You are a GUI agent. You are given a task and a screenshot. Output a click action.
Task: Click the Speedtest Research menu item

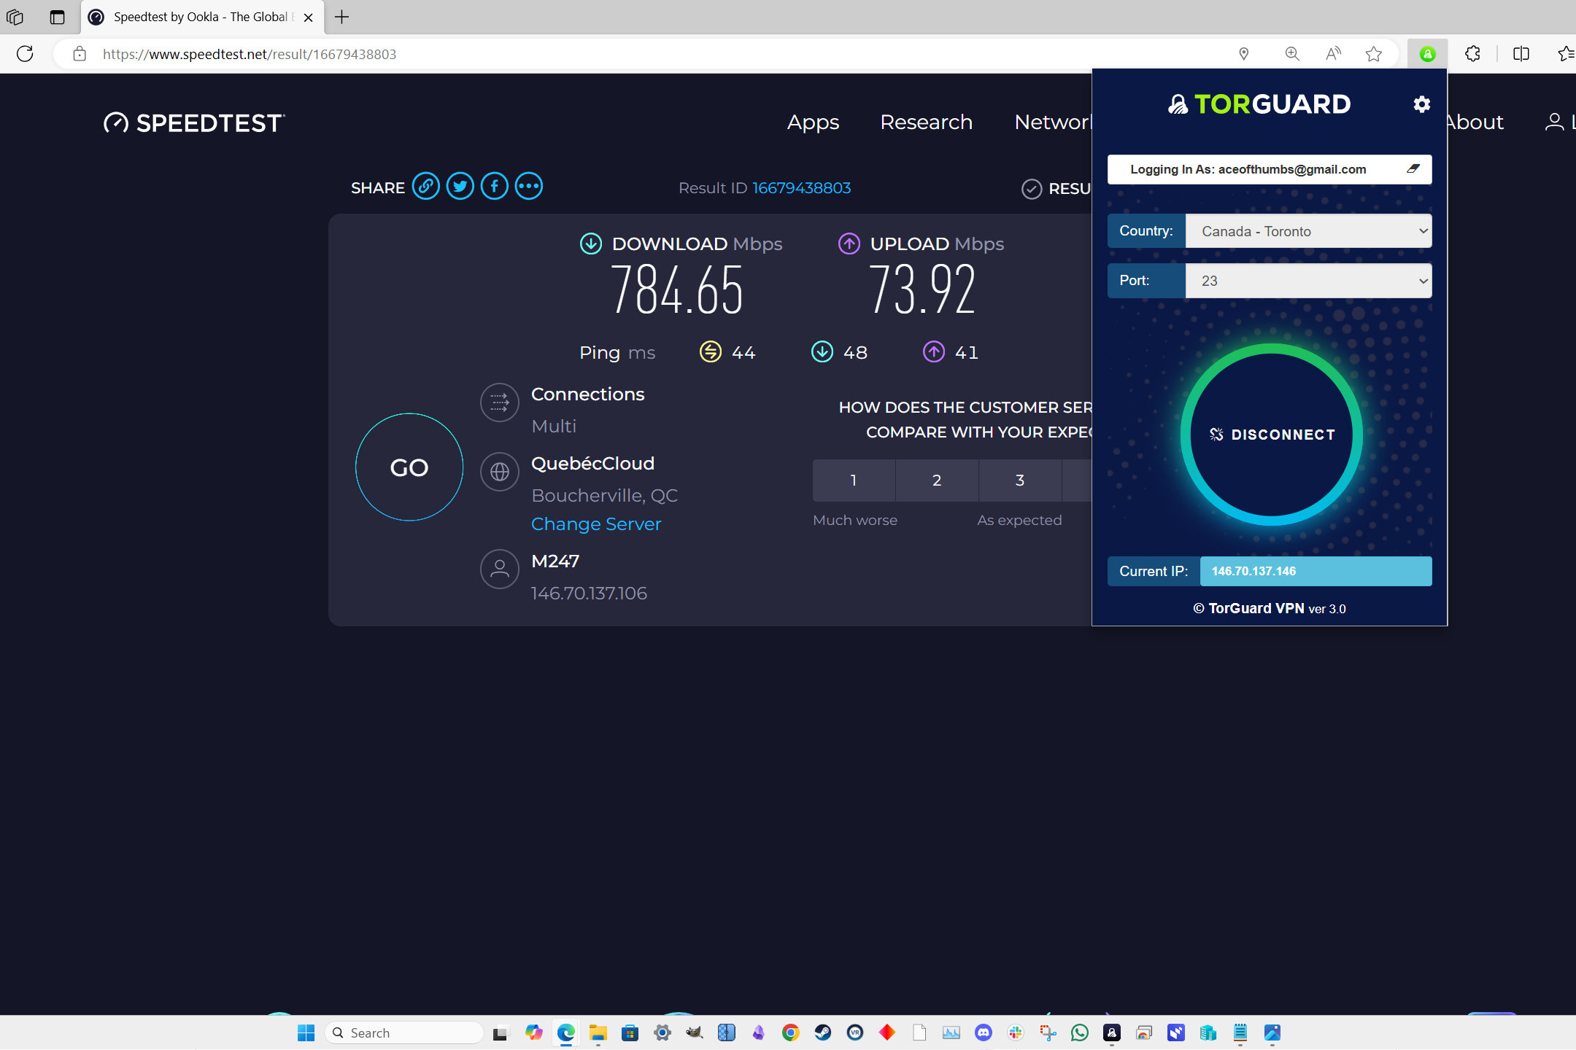tap(927, 122)
